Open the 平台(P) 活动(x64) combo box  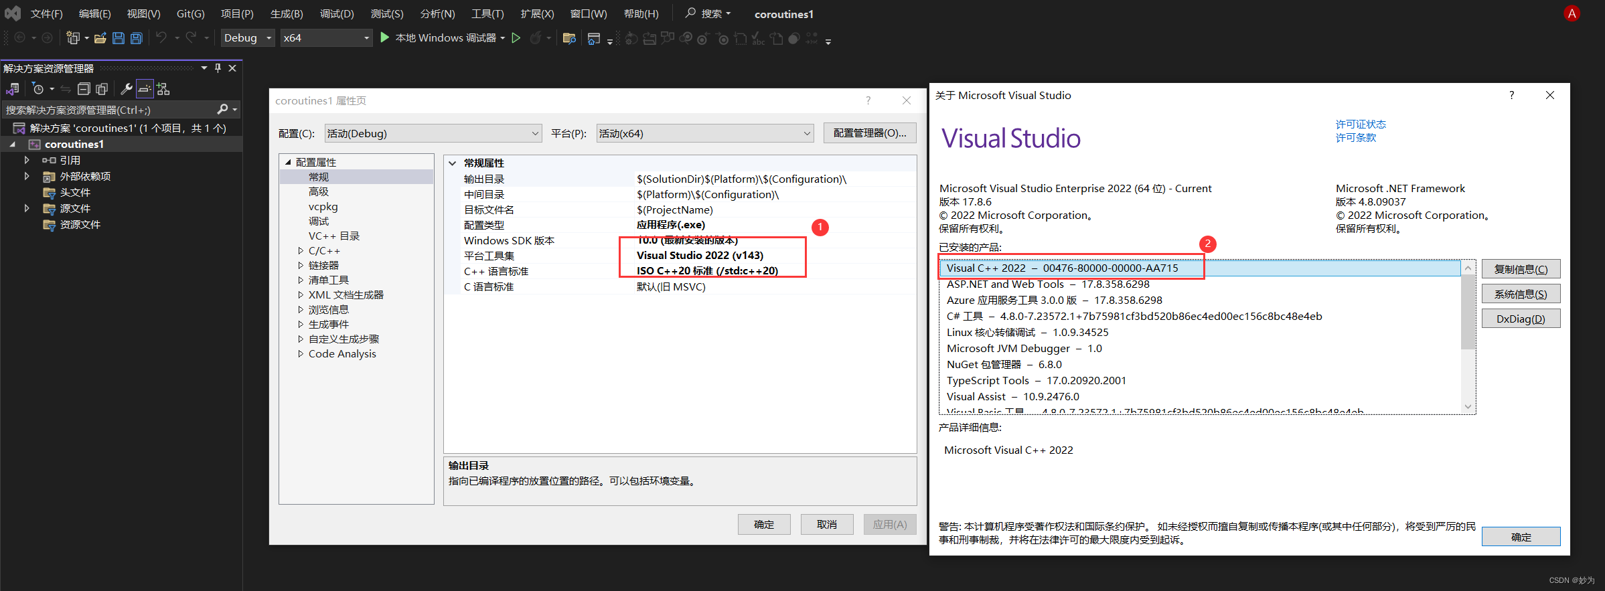(705, 133)
